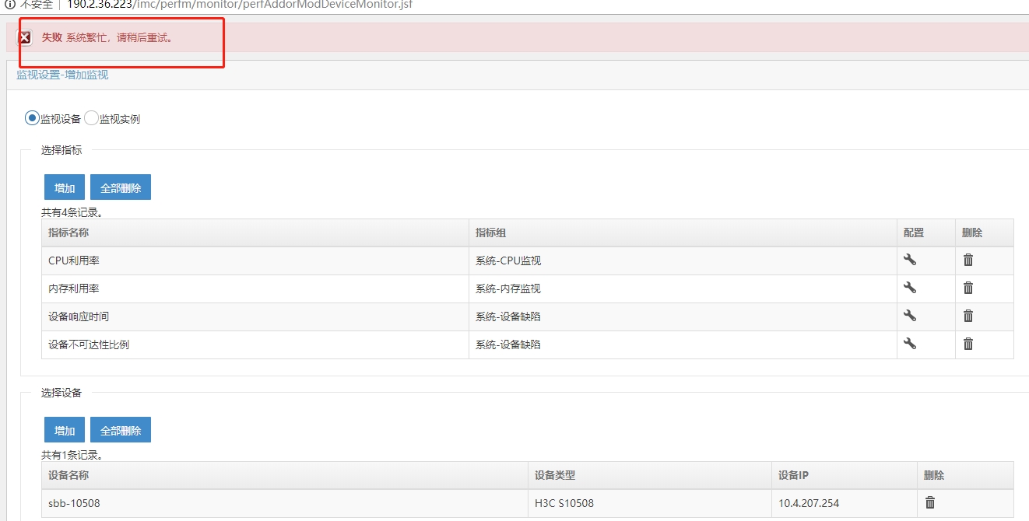Select the 监视设备 radio button
Screen dimensions: 1029x521
point(32,118)
